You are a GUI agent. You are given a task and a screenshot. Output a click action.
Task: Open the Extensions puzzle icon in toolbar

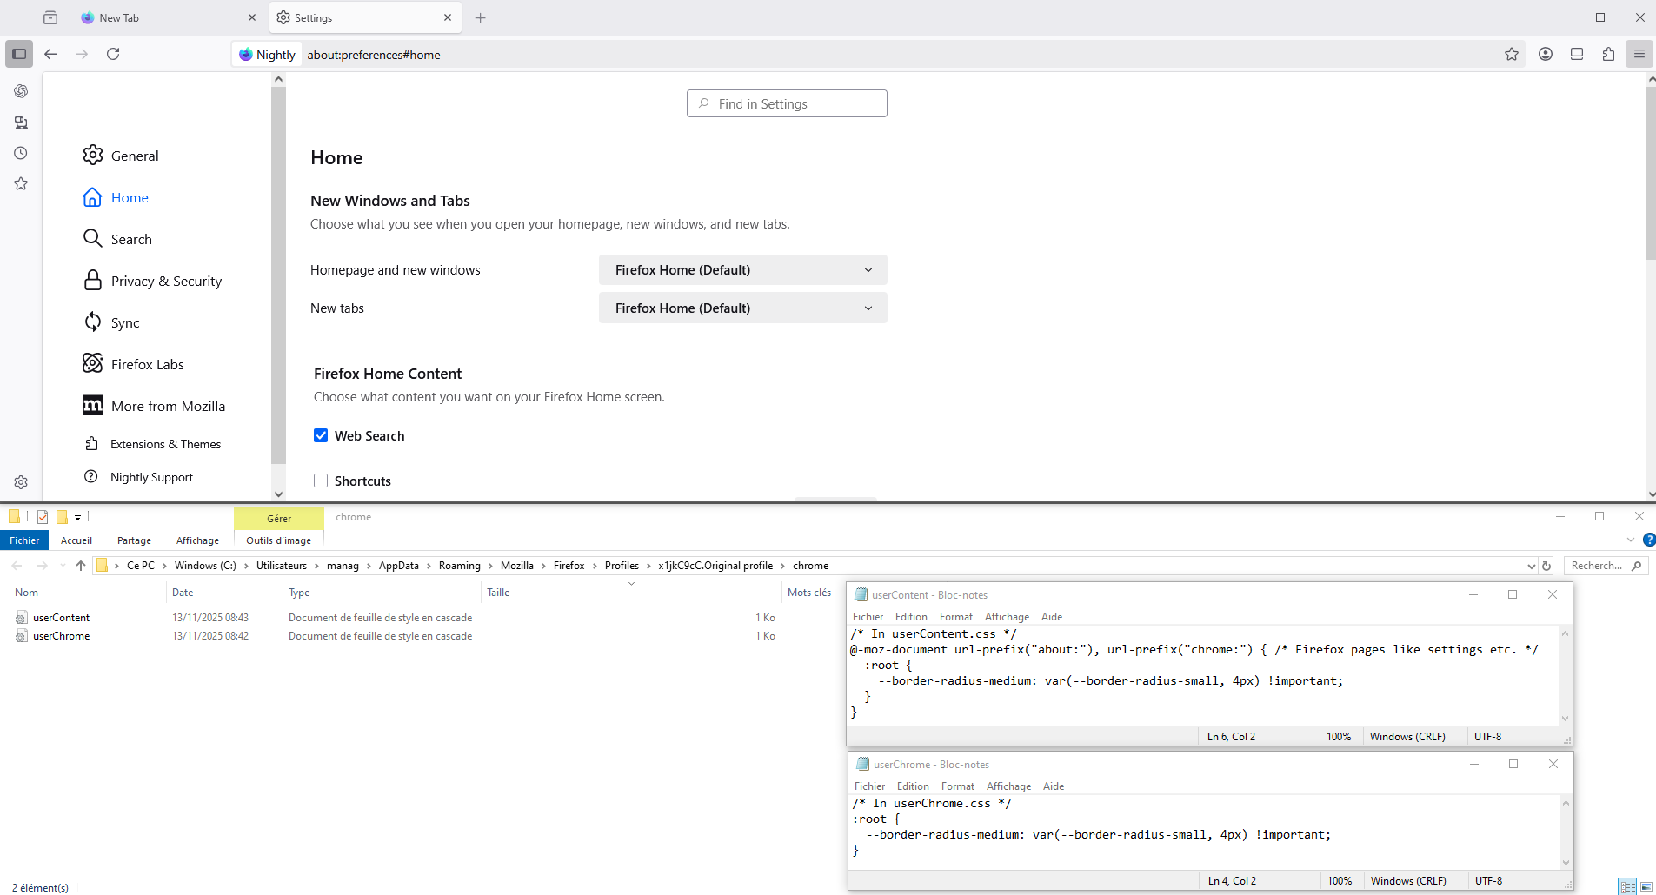coord(1608,54)
